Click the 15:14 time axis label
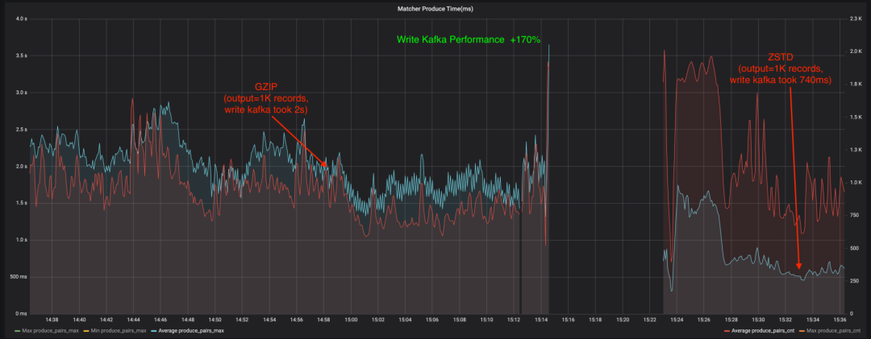 click(x=541, y=320)
